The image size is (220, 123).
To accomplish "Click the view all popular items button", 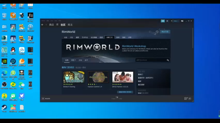I will 125,92.
